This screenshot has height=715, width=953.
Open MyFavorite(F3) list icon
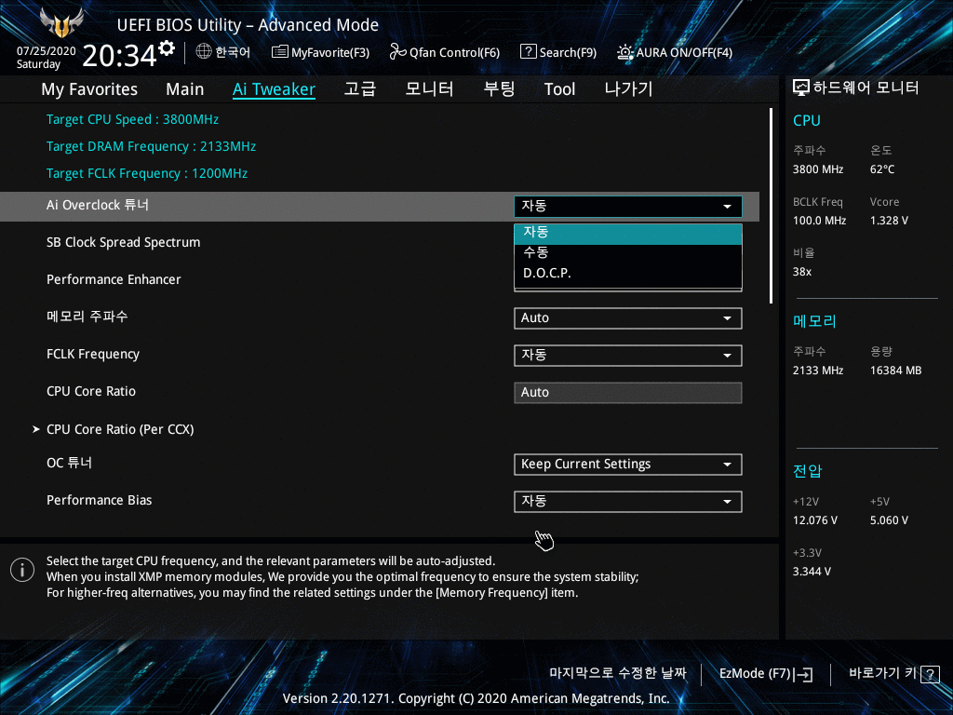pyautogui.click(x=279, y=52)
